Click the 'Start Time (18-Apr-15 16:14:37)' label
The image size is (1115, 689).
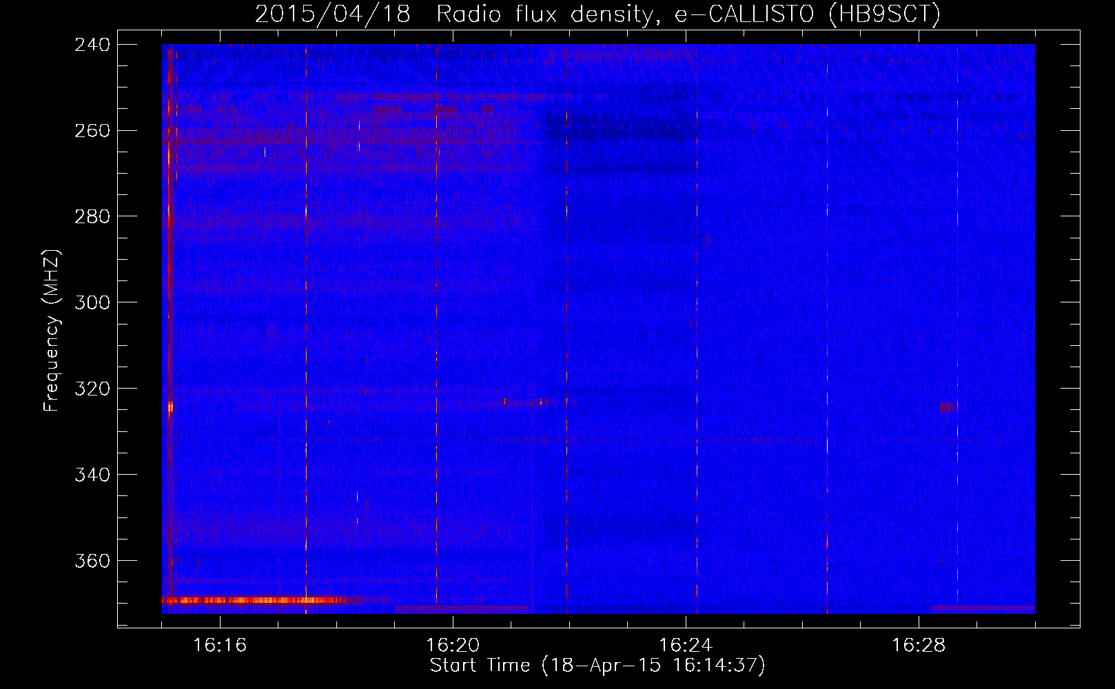(x=597, y=666)
